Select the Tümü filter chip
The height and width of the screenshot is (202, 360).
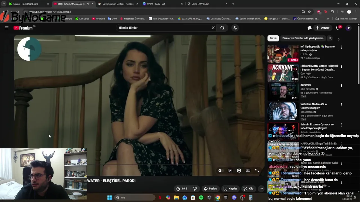273,38
